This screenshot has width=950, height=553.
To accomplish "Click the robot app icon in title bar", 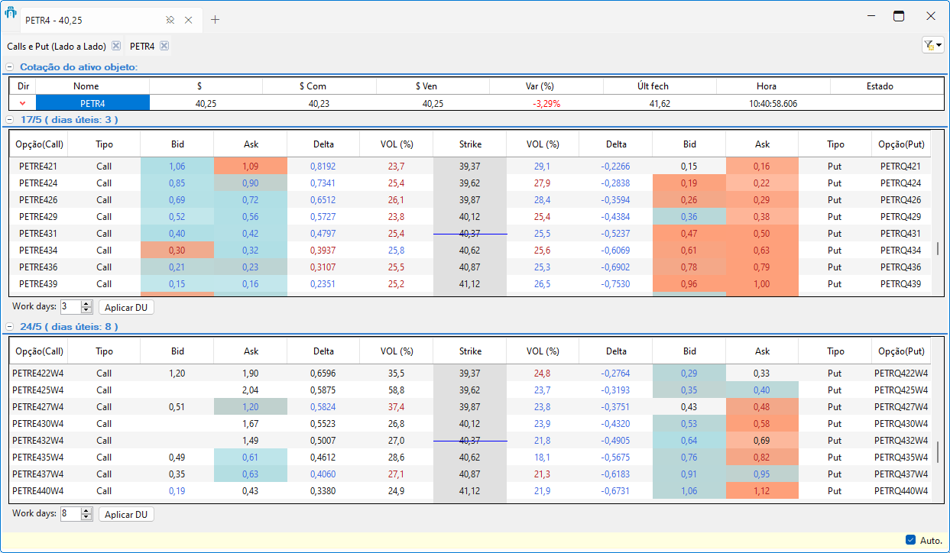I will point(11,13).
